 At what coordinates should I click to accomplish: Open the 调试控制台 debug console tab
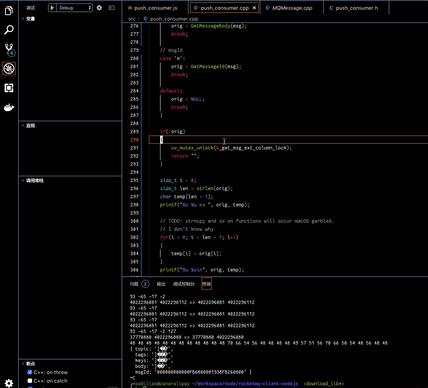click(184, 284)
